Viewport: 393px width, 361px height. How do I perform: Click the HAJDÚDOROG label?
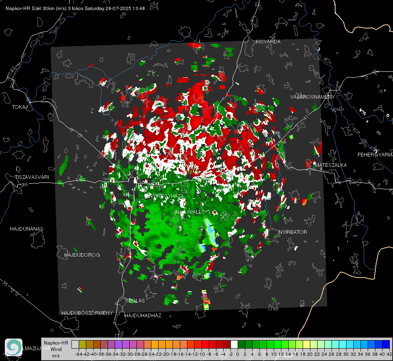click(82, 255)
